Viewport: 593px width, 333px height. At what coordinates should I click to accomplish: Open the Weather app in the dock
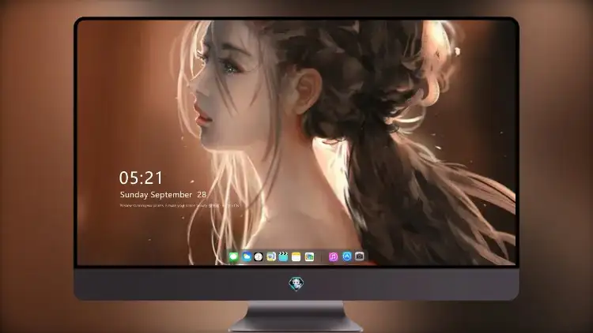point(246,256)
